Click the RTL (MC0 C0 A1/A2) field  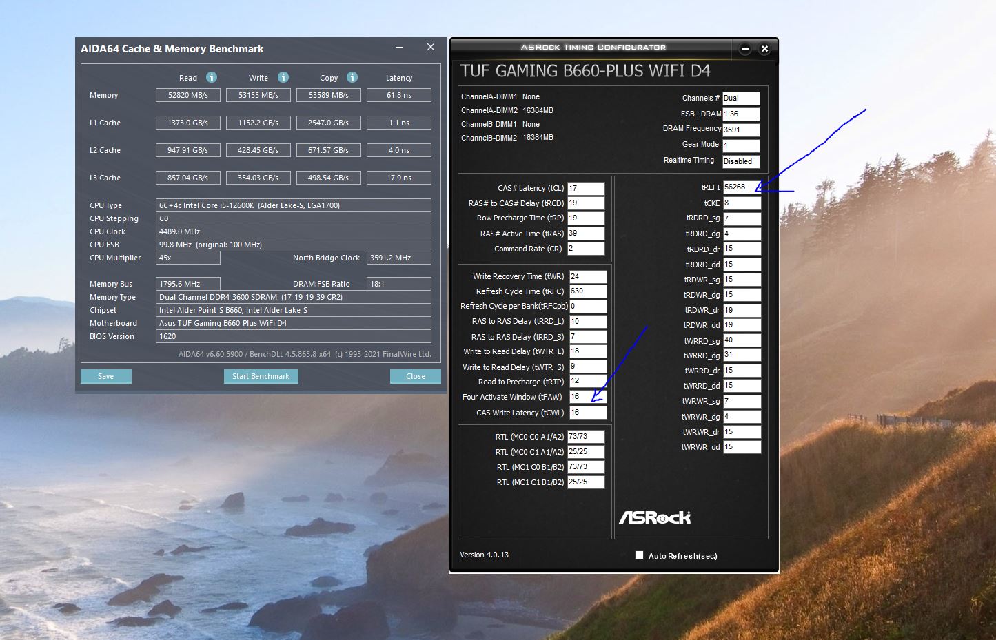[x=586, y=437]
